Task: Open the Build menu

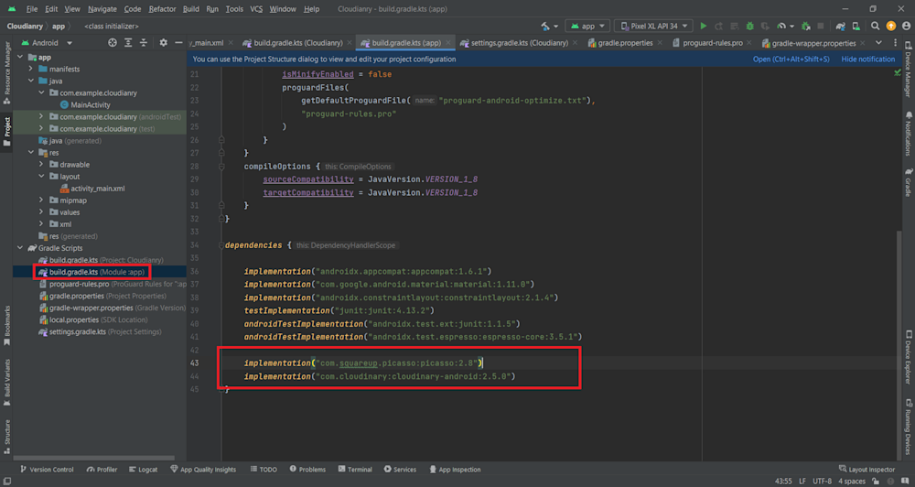Action: (191, 9)
